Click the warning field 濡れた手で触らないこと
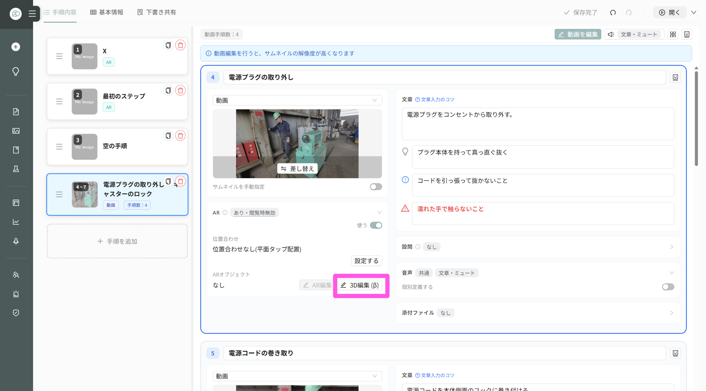Viewport: 706px width, 391px height. pyautogui.click(x=543, y=213)
